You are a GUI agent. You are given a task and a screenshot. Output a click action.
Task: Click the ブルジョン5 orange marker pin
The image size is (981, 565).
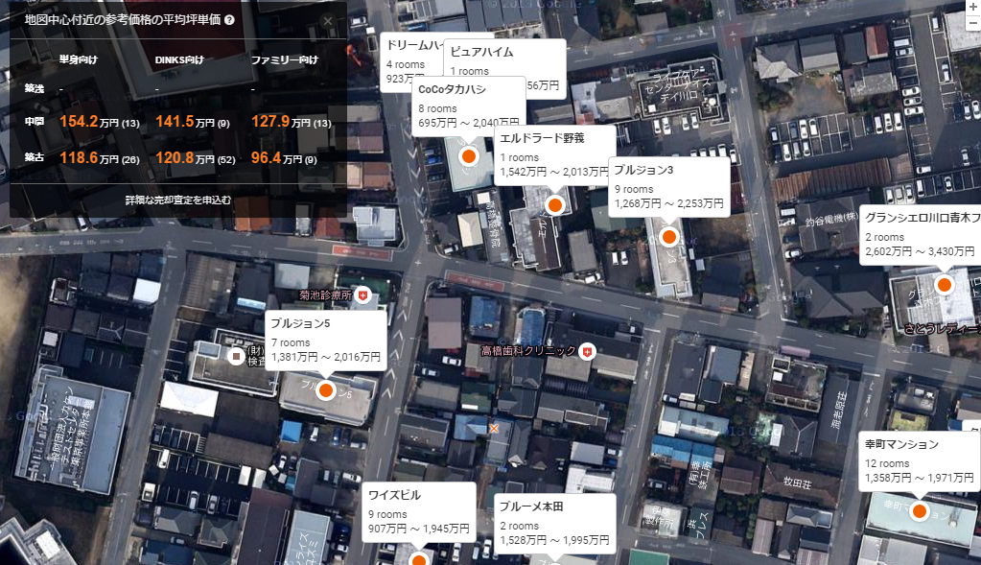pyautogui.click(x=325, y=389)
